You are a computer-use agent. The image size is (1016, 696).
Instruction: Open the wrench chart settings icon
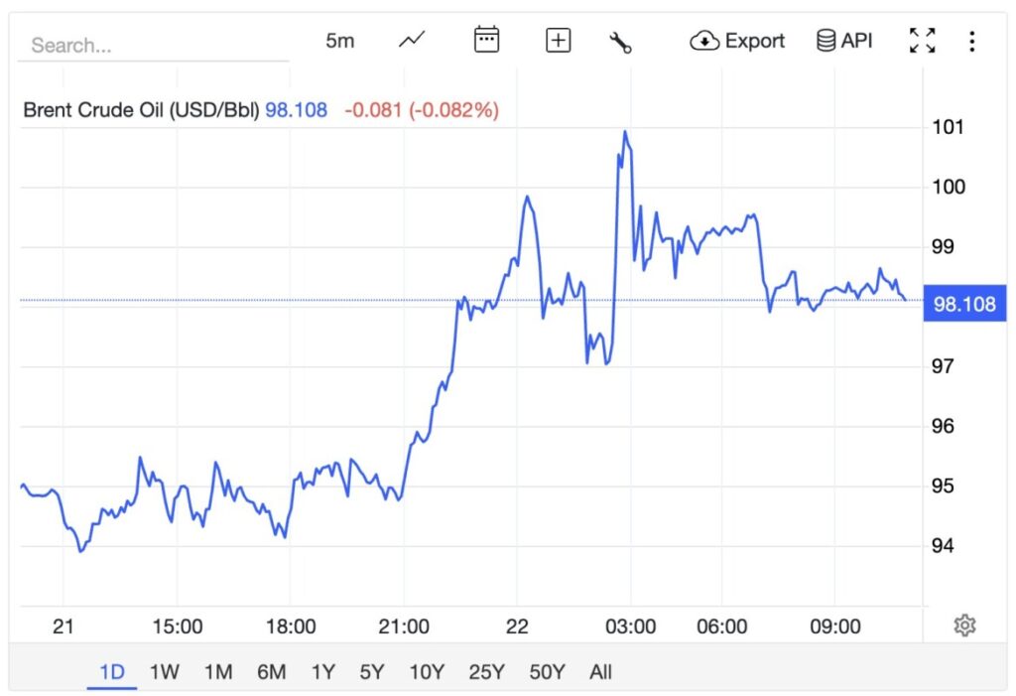tap(622, 40)
